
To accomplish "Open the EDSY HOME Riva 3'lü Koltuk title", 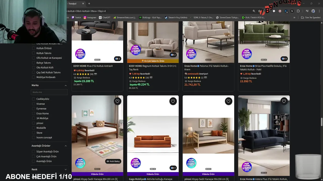I will [x=93, y=66].
